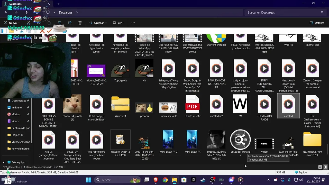Switch to details list view in status bar
Image resolution: width=329 pixels, height=185 pixels.
(x=320, y=167)
